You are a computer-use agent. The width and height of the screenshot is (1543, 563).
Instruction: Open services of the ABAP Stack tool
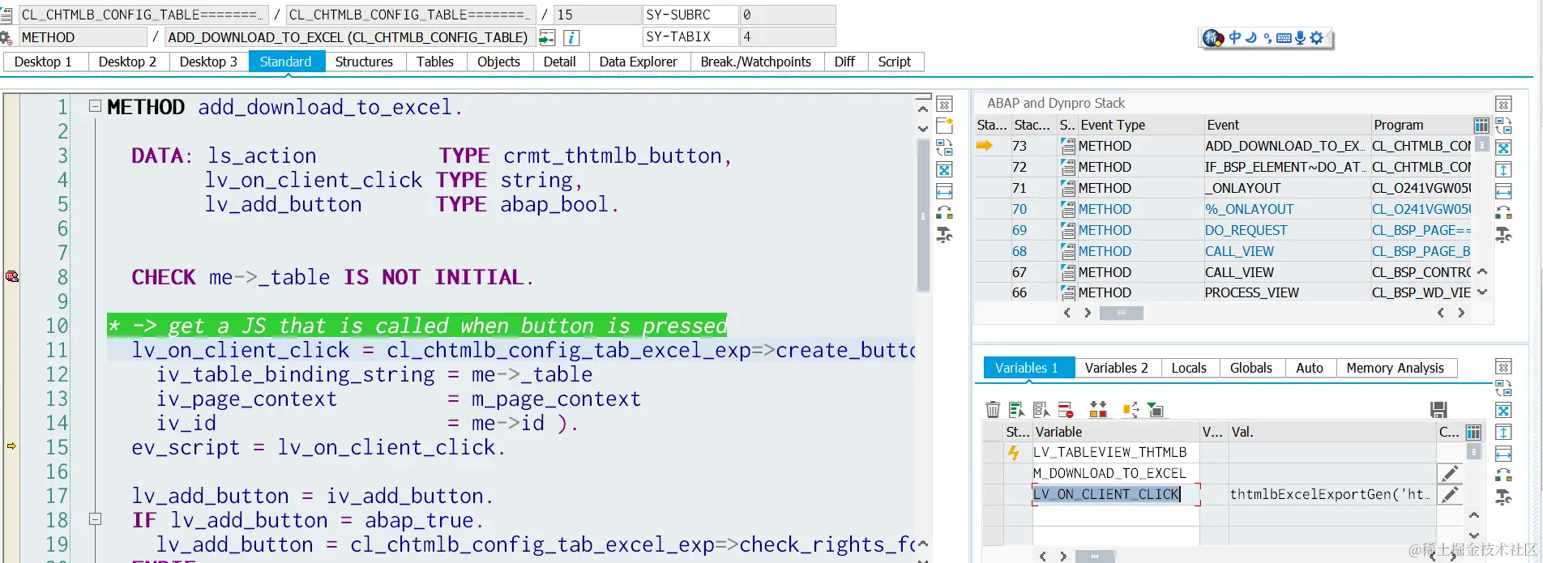pos(1503,235)
